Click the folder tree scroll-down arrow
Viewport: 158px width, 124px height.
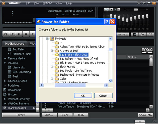pos(110,81)
